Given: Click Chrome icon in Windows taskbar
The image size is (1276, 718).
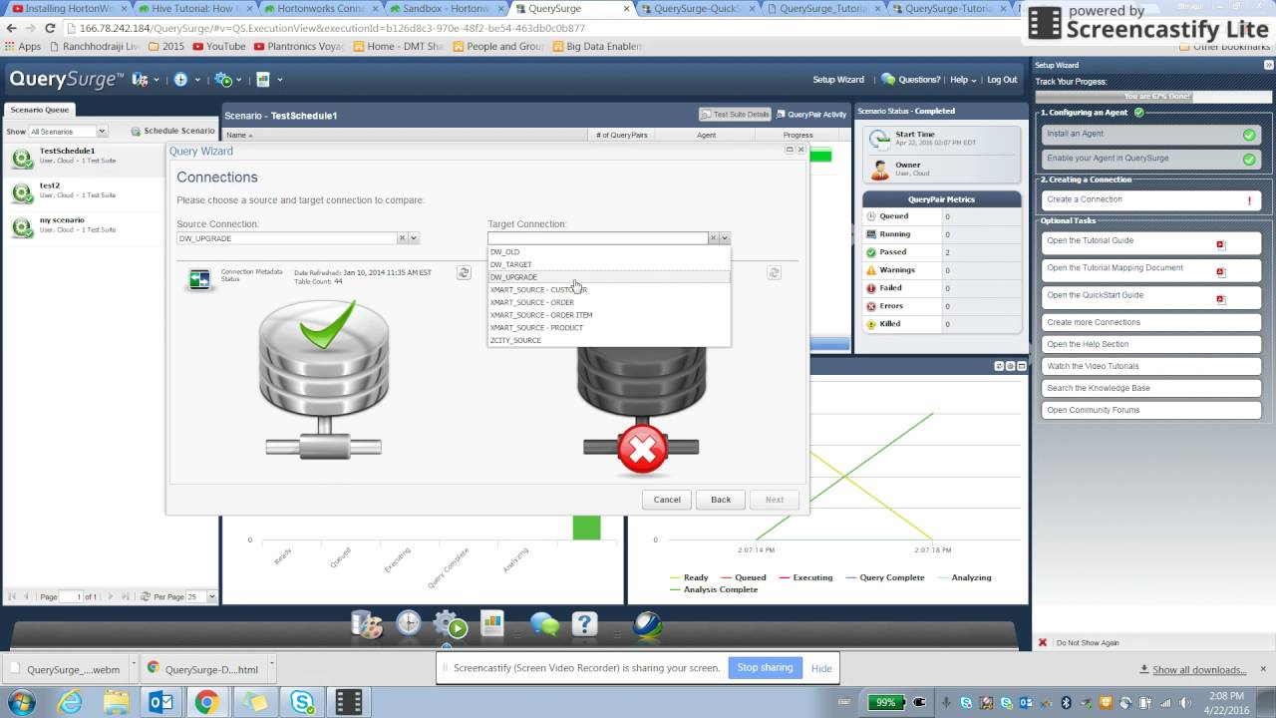Looking at the screenshot, I should (x=206, y=702).
